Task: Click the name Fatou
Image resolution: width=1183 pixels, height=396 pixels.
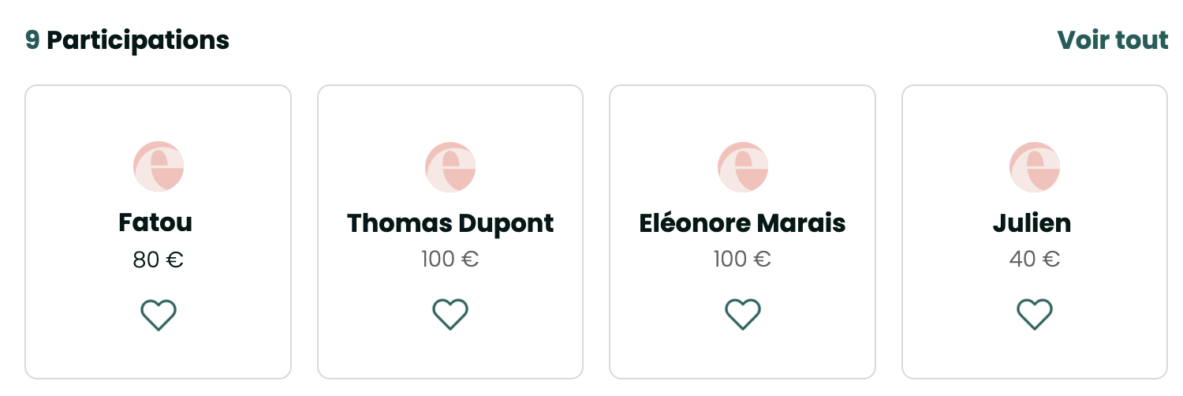Action: [155, 223]
